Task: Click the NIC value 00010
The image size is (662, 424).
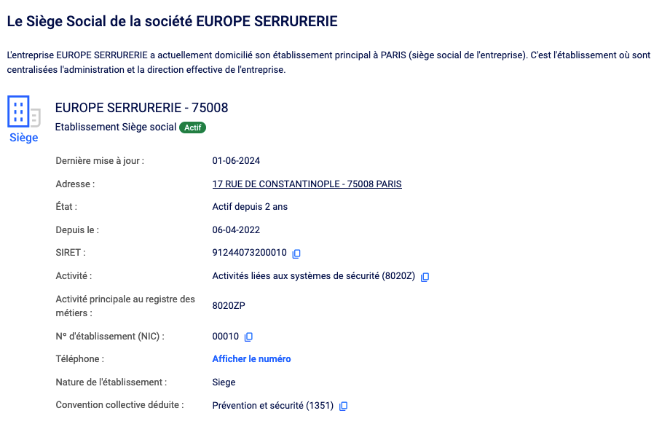Action: (x=225, y=337)
